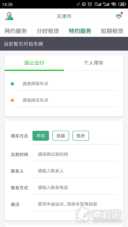
Task: Select 单程 one-way trip option
Action: 41,136
